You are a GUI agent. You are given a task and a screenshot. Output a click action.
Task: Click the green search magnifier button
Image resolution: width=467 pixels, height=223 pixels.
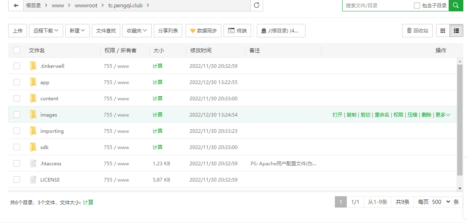coord(456,5)
